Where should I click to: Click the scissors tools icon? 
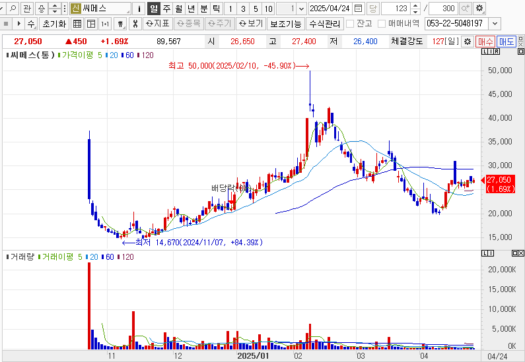point(135,24)
